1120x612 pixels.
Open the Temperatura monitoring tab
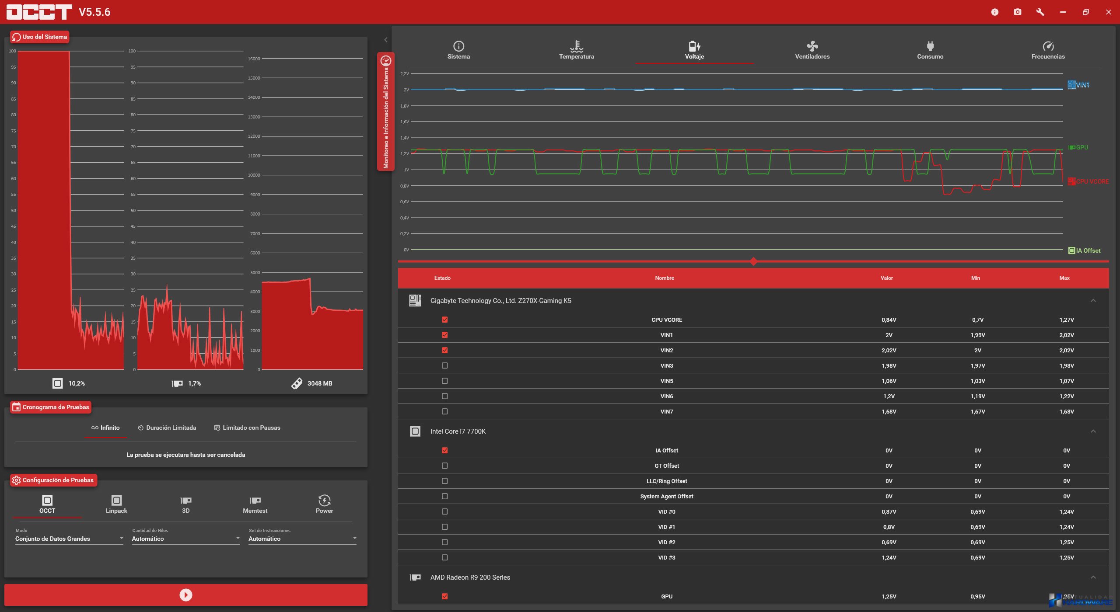(x=576, y=50)
